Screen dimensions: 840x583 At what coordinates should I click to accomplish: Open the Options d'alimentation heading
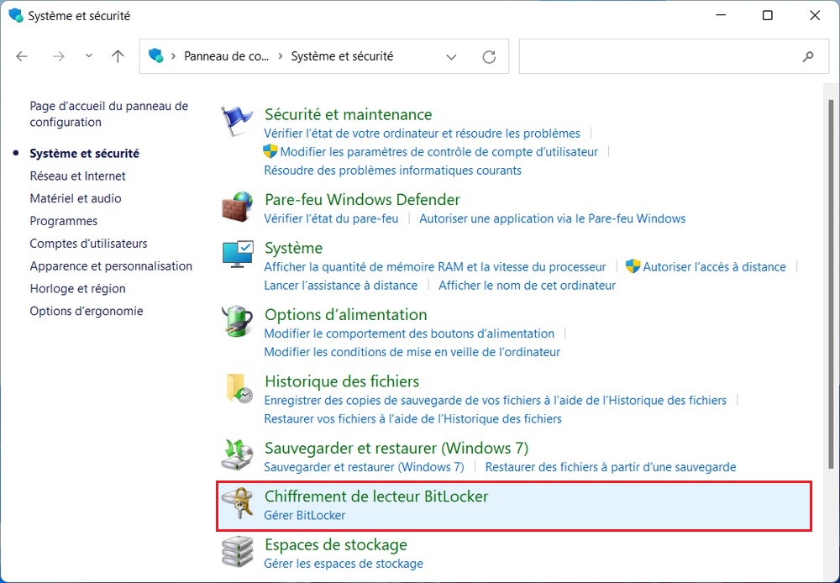345,314
